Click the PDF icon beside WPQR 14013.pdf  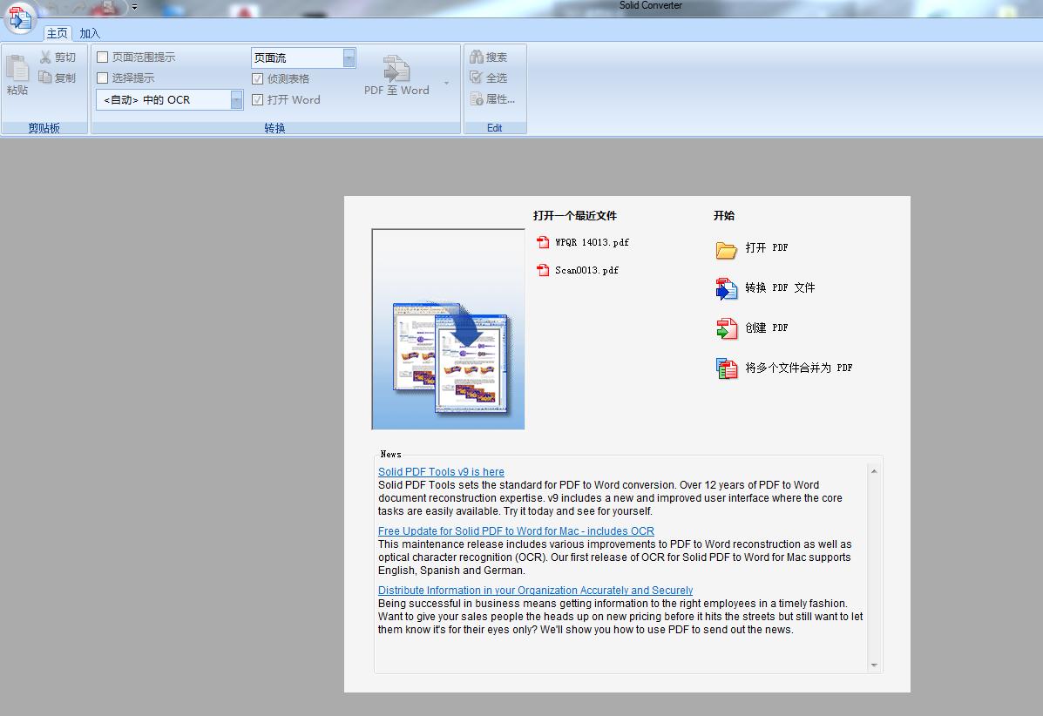click(543, 242)
